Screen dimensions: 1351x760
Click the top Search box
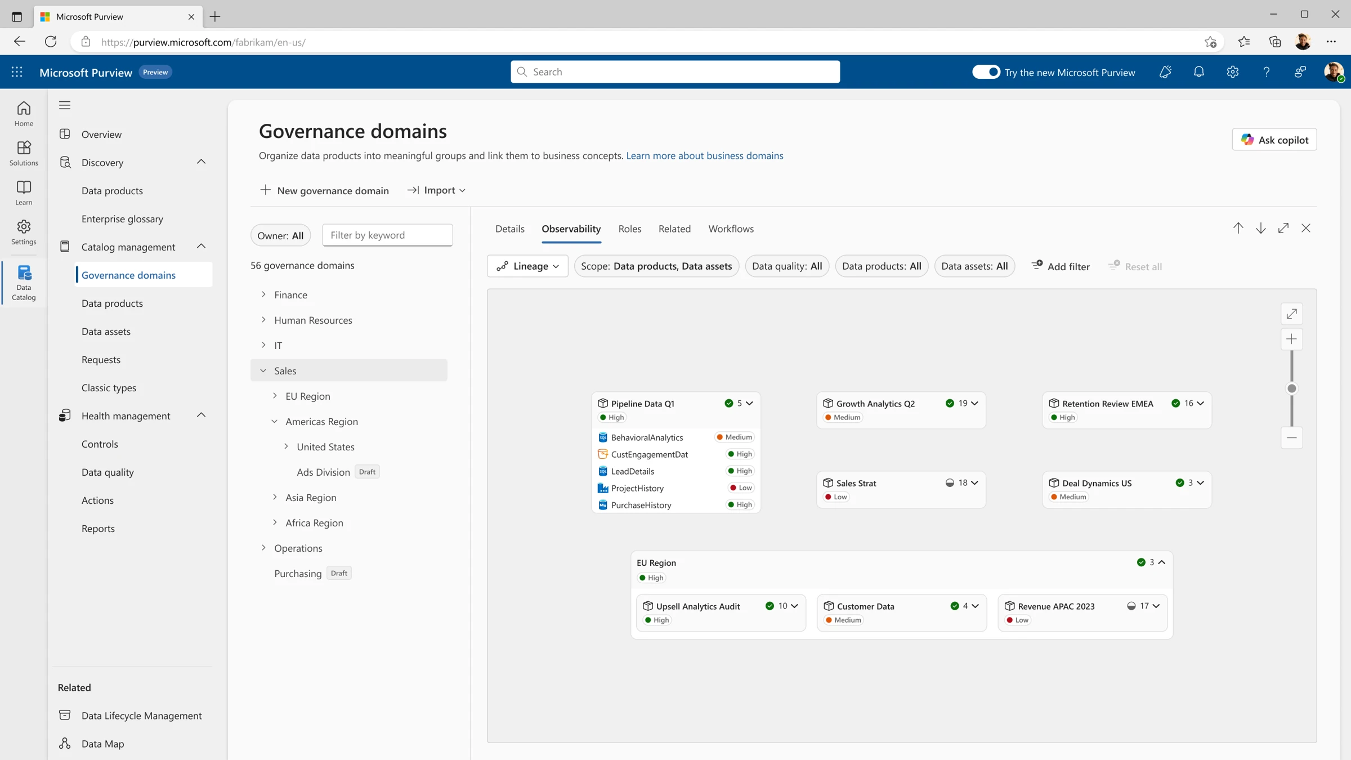[x=675, y=72]
